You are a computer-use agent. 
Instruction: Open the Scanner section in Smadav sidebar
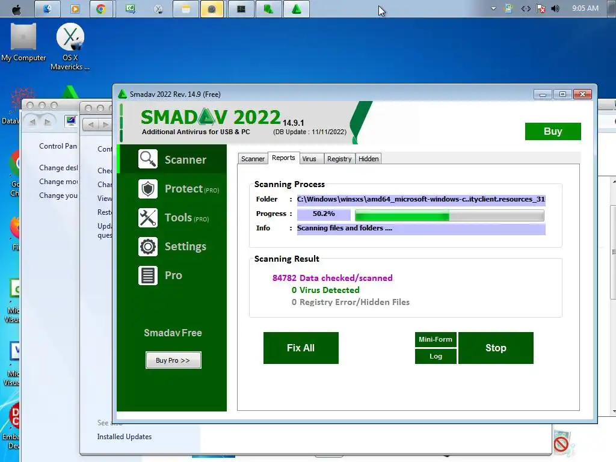(x=172, y=159)
